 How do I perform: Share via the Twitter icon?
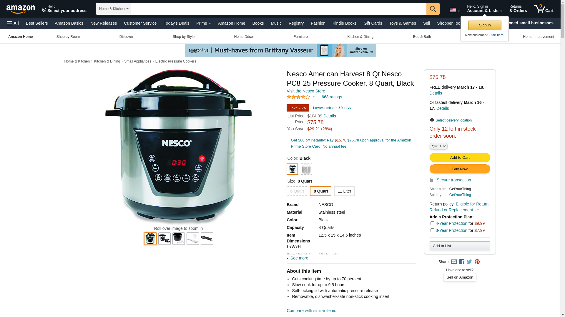pos(469,262)
